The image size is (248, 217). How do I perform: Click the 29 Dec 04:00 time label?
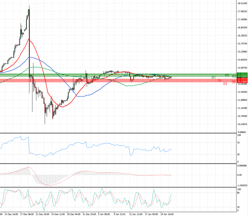coord(74,214)
